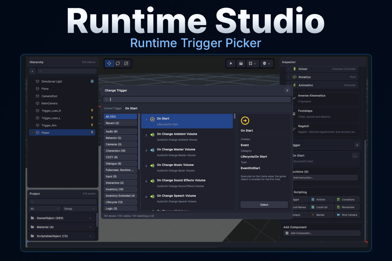Screen dimensions: 392x261
Task: Click the lightning icon on Trigger_Lean_R
Action: click(x=92, y=111)
